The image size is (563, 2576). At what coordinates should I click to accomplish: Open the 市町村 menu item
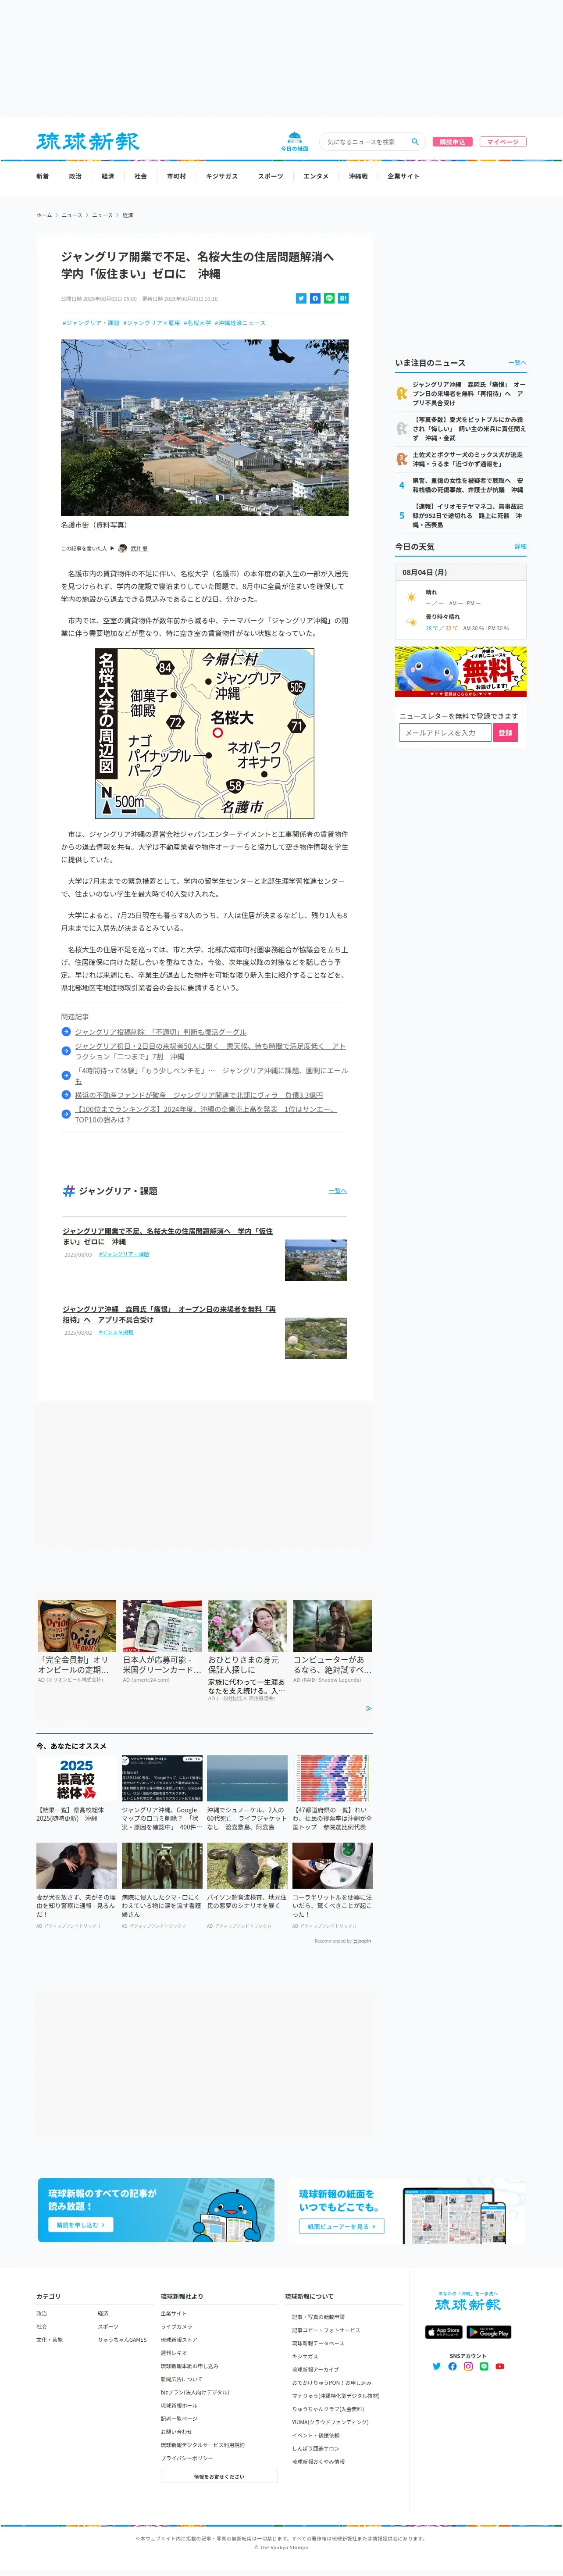click(176, 176)
